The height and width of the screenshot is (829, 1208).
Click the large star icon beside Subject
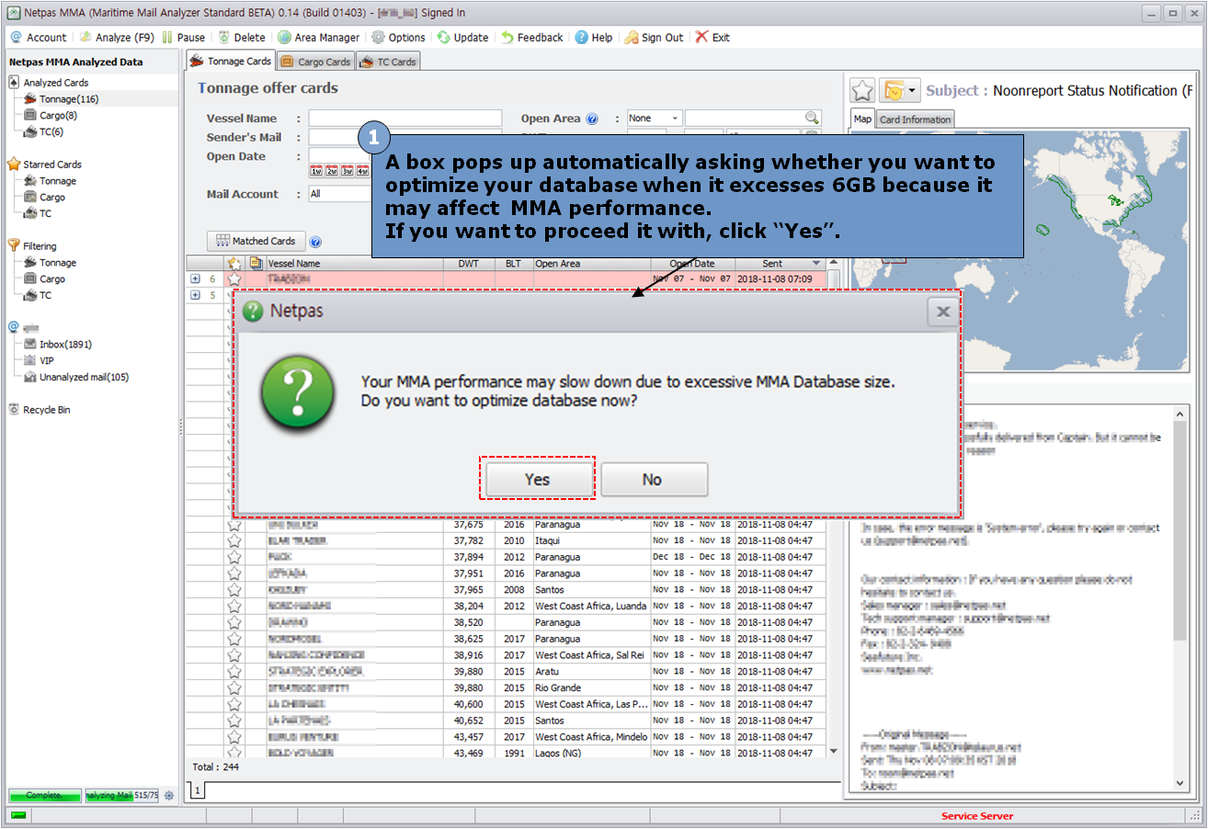pos(862,90)
